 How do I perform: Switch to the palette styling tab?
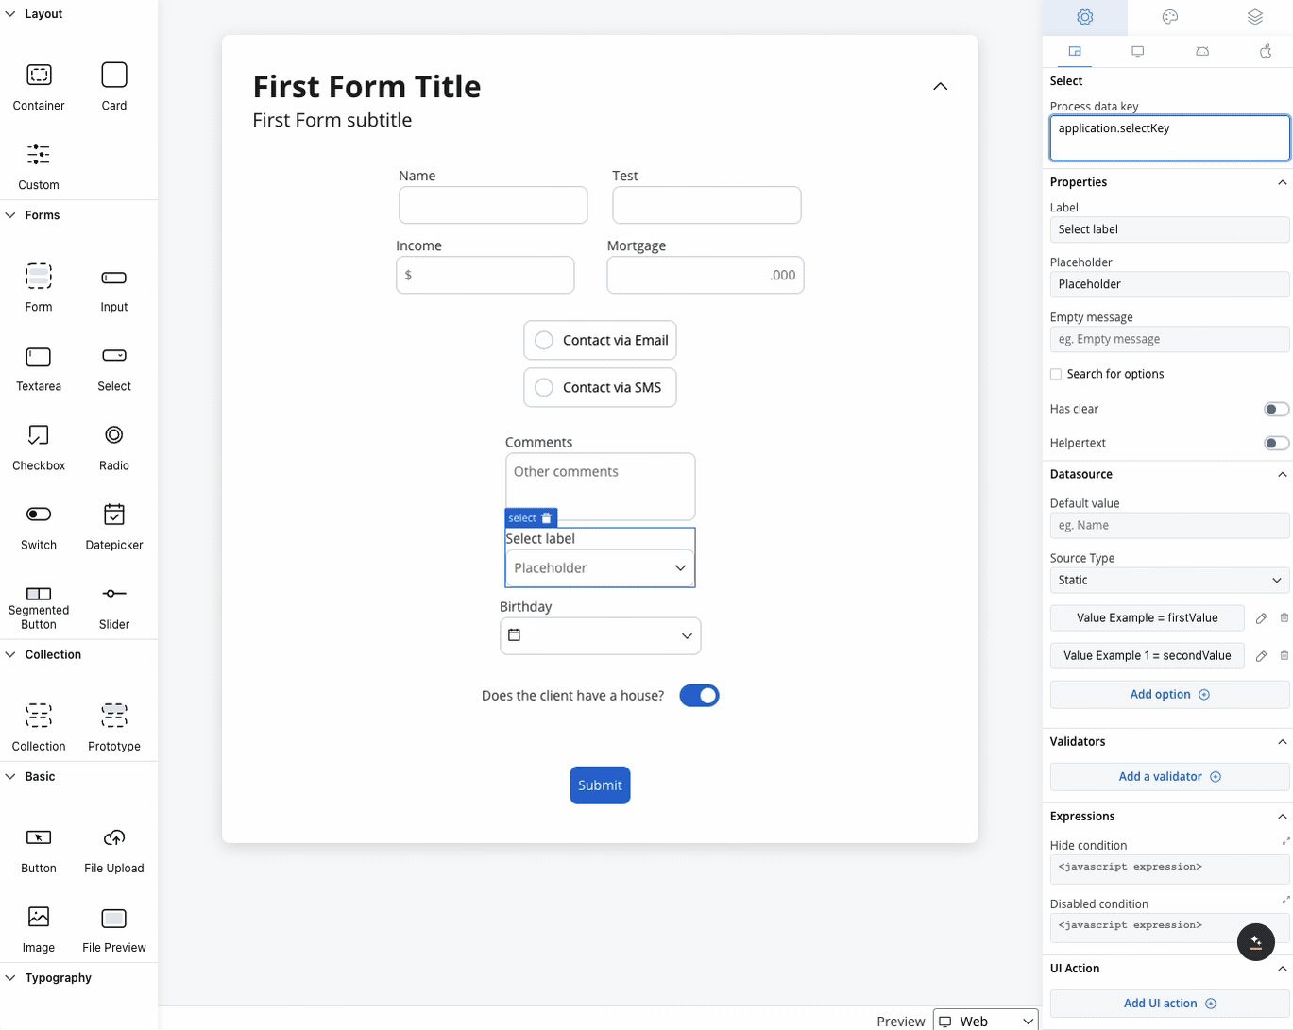[1169, 17]
